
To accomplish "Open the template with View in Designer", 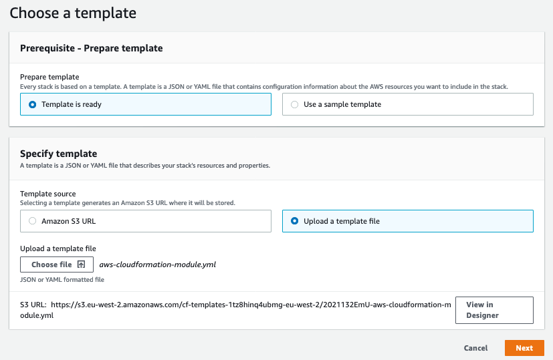I will (493, 310).
